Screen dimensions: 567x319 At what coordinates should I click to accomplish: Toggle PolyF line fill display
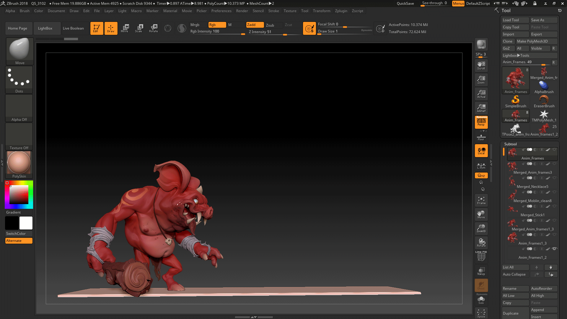481,256
